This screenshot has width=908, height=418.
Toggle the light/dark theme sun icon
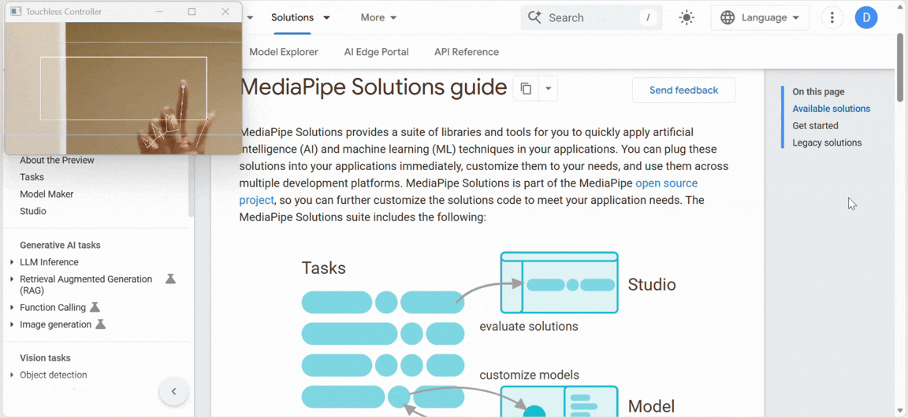[x=687, y=17]
